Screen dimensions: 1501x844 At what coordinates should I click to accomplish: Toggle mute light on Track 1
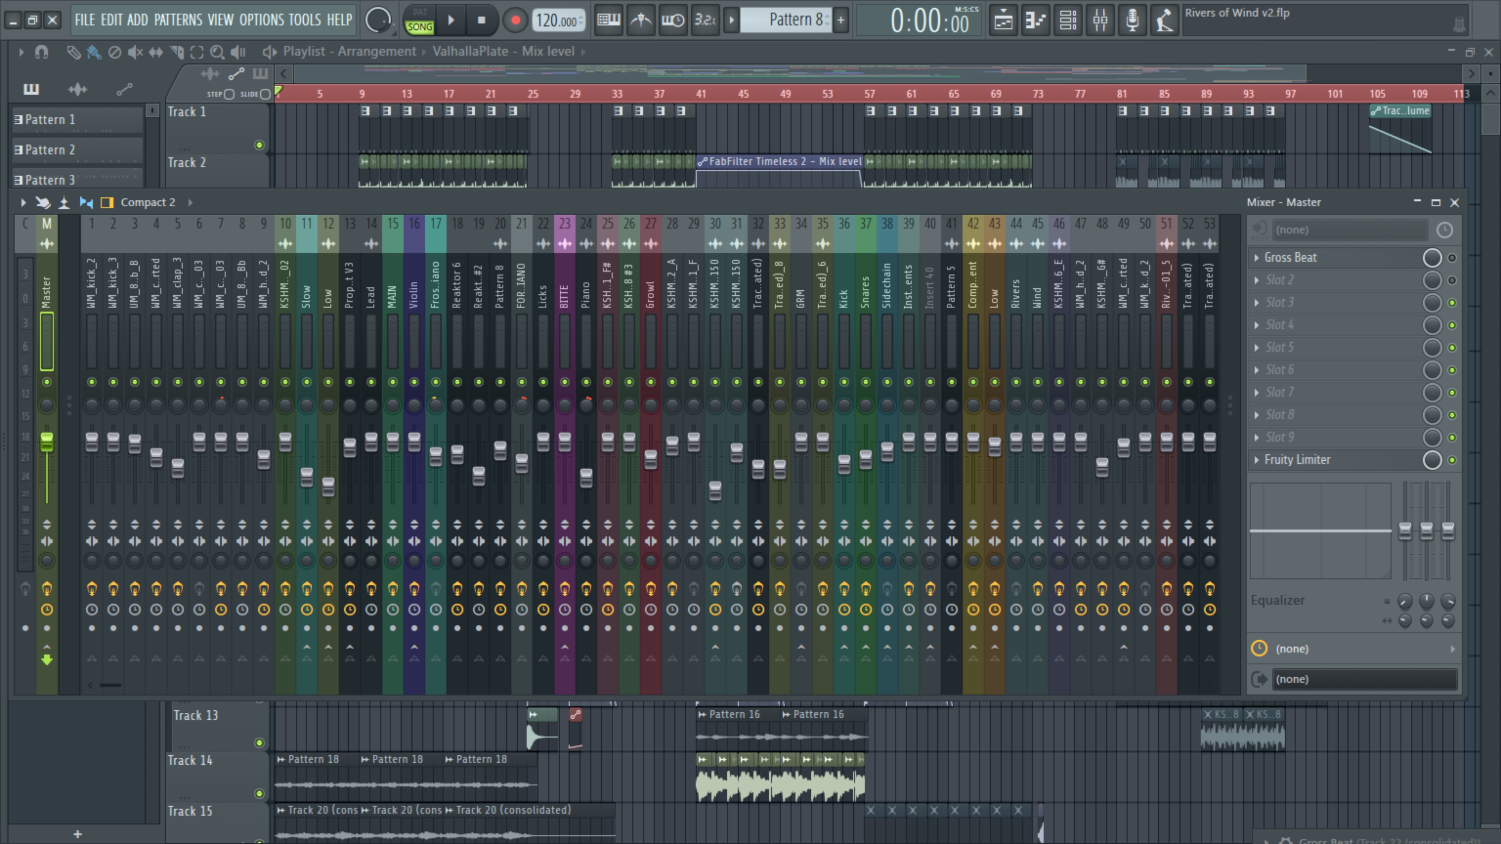259,145
